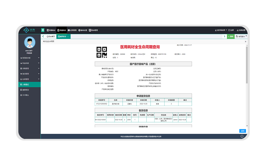
Task: Click the 全屏 fullscreen icon
Action: point(231,30)
